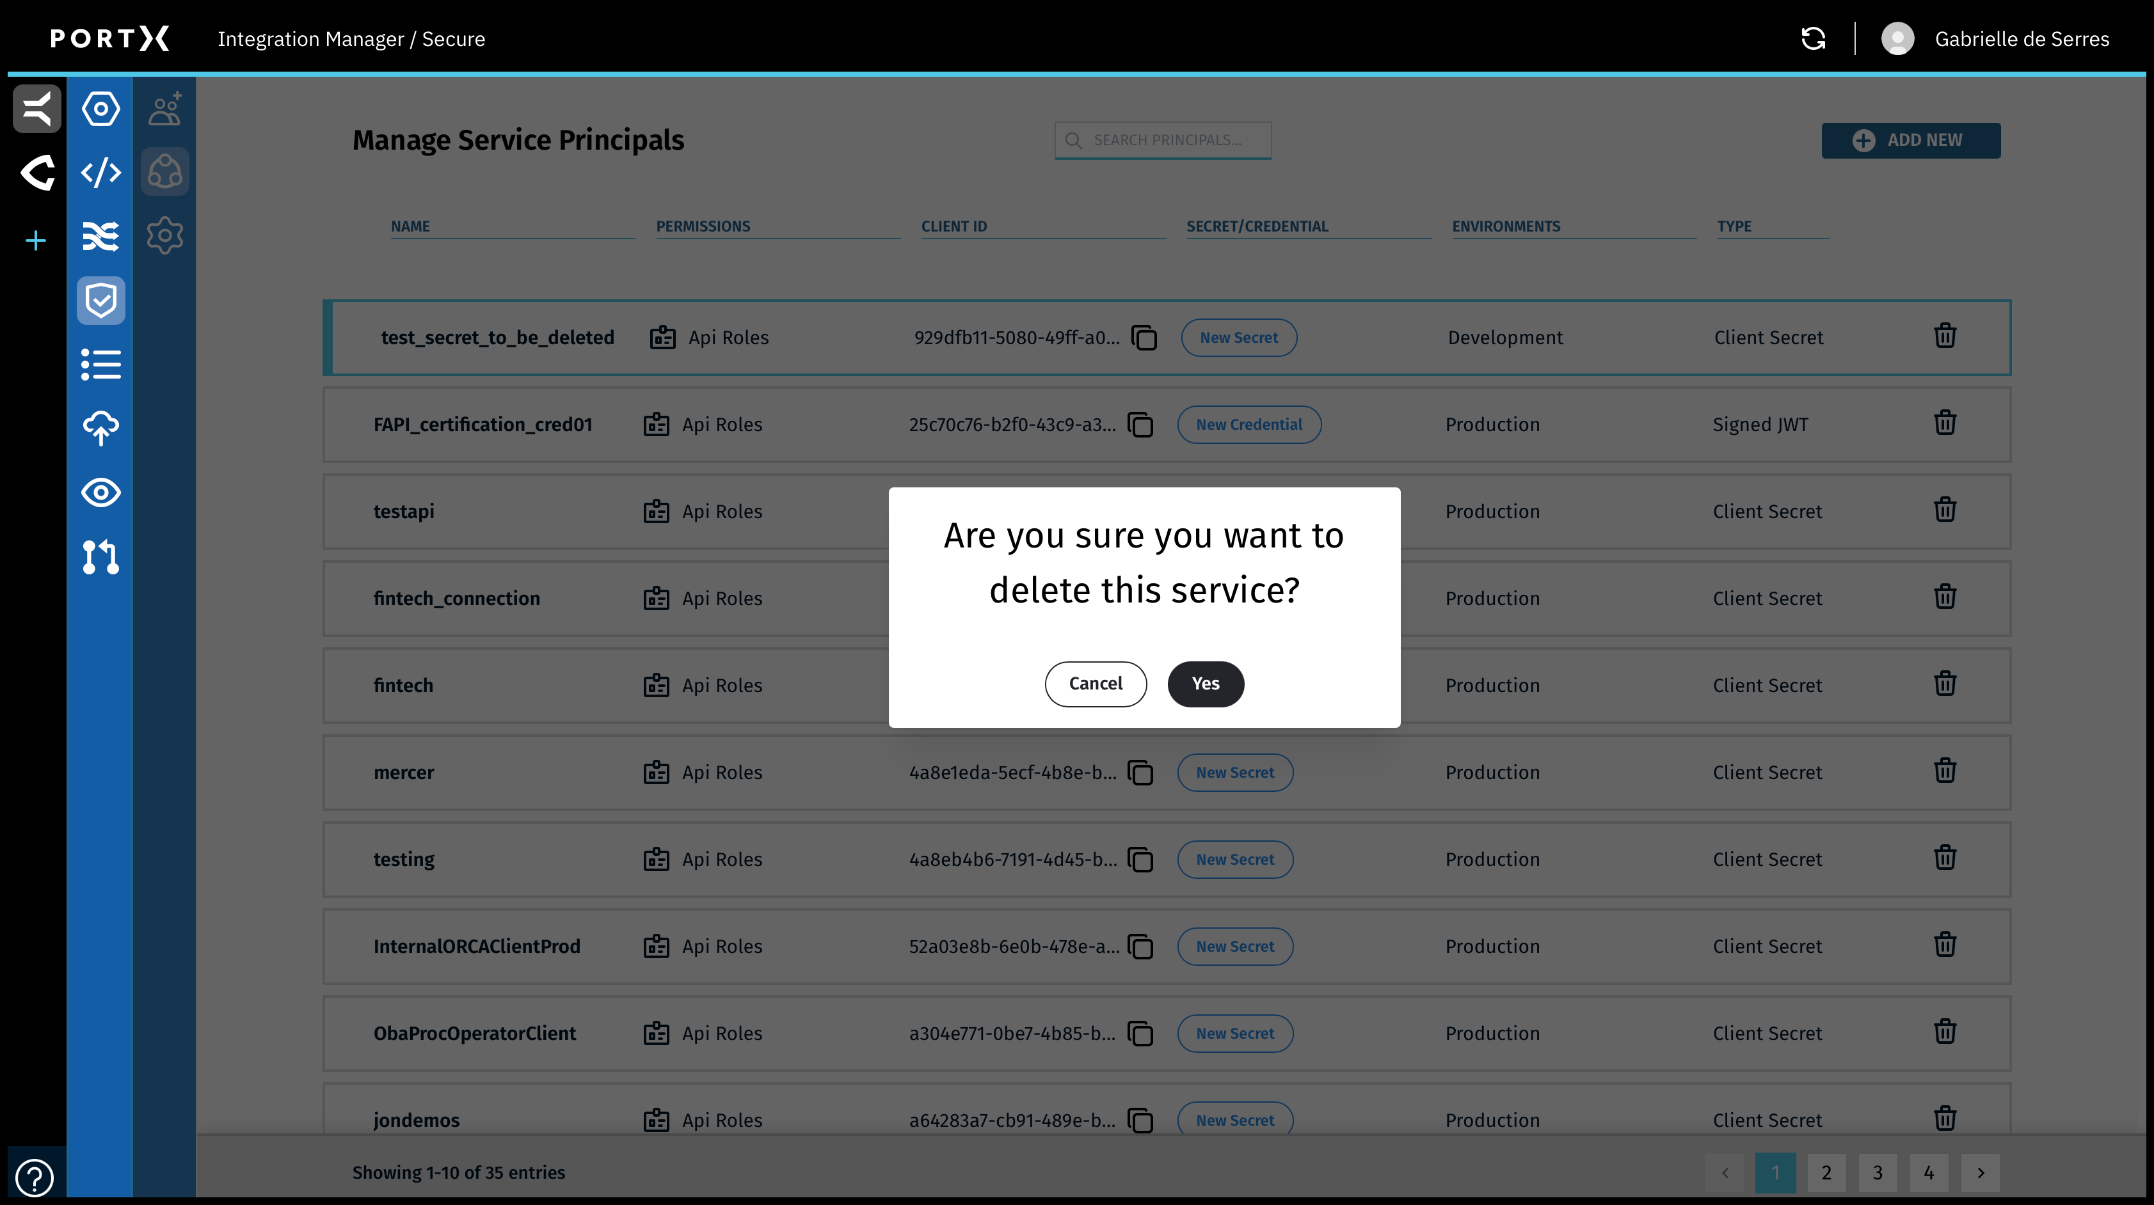Select the git branch sidebar icon
The width and height of the screenshot is (2154, 1205).
(100, 557)
